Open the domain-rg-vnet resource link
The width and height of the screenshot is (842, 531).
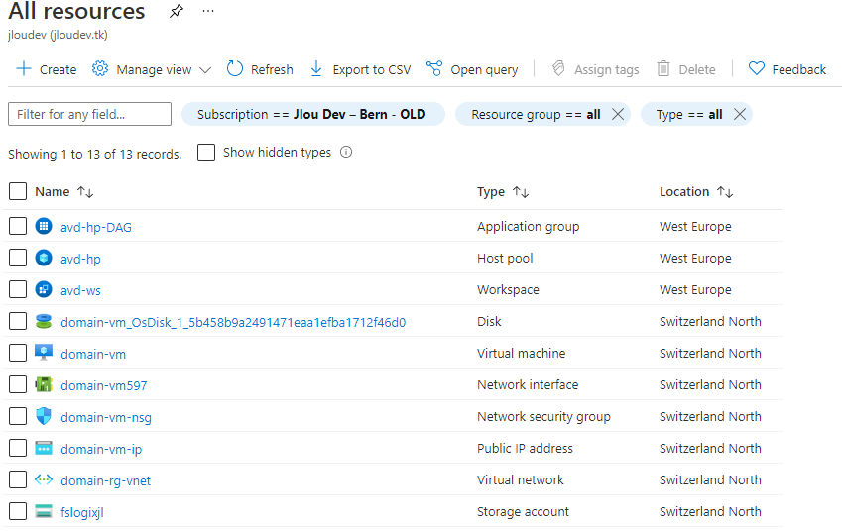coord(105,480)
